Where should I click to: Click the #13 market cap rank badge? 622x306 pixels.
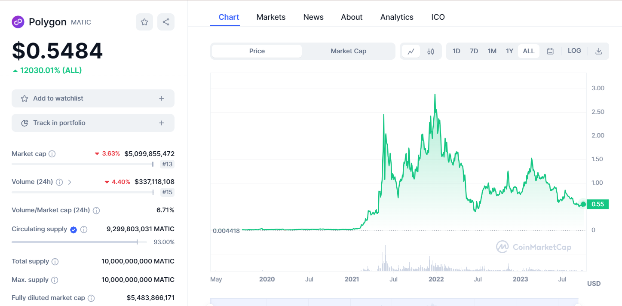[x=167, y=164]
